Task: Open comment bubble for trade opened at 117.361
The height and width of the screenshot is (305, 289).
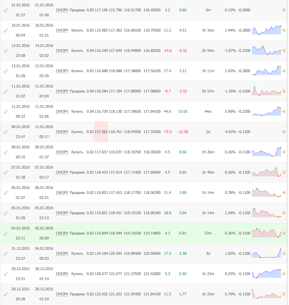Action: tap(284, 132)
